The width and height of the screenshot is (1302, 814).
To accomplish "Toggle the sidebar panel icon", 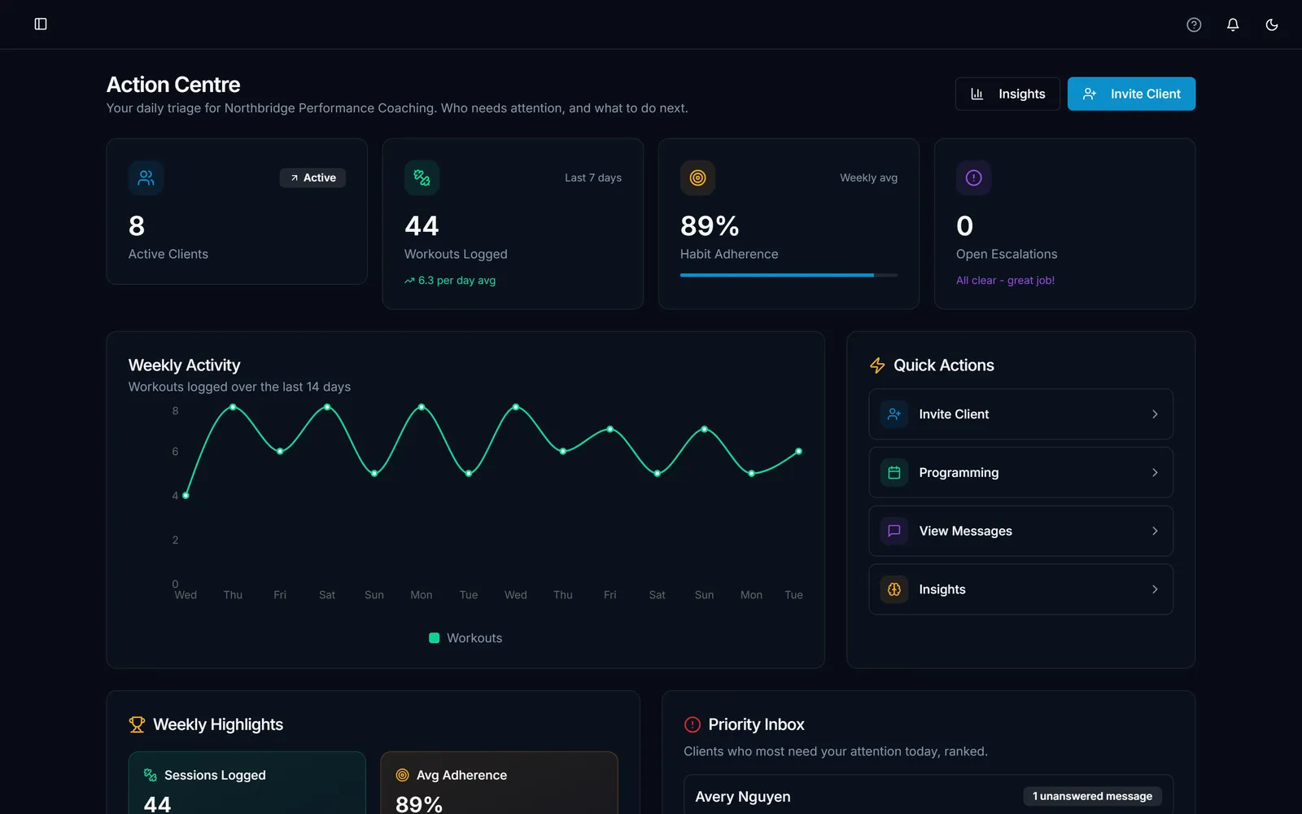I will click(x=41, y=24).
